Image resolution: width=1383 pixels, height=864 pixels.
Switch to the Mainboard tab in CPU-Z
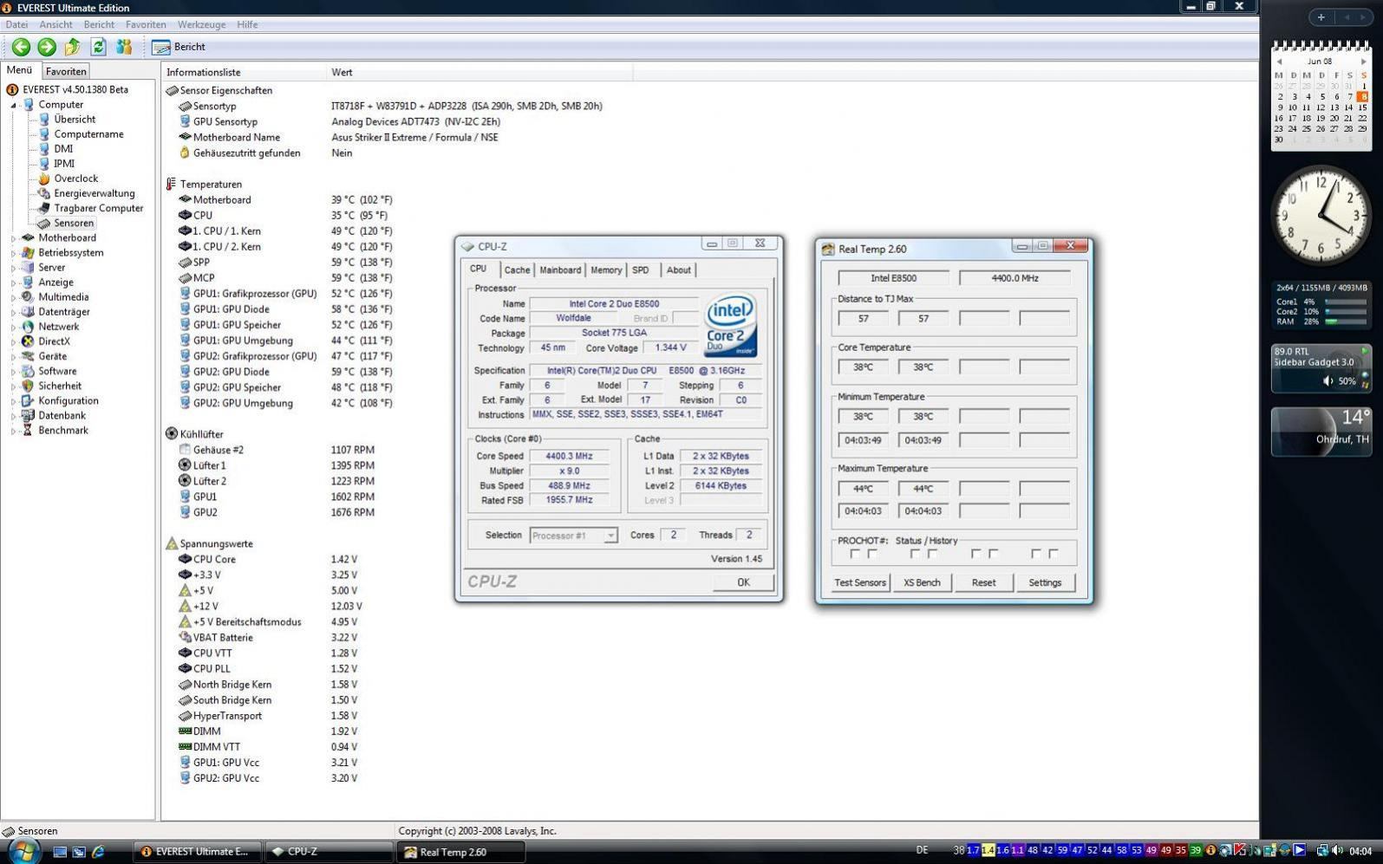tap(560, 270)
